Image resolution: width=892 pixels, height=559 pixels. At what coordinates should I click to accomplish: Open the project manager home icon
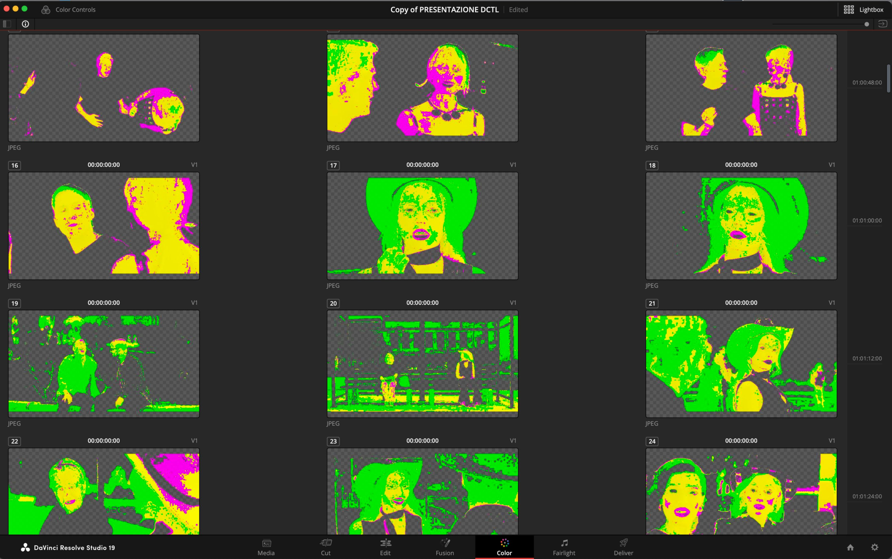(x=850, y=547)
